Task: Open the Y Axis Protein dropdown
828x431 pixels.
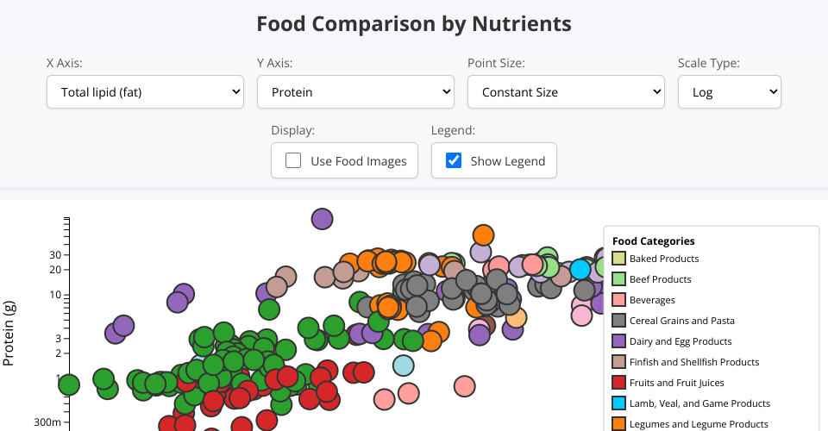Action: [355, 92]
